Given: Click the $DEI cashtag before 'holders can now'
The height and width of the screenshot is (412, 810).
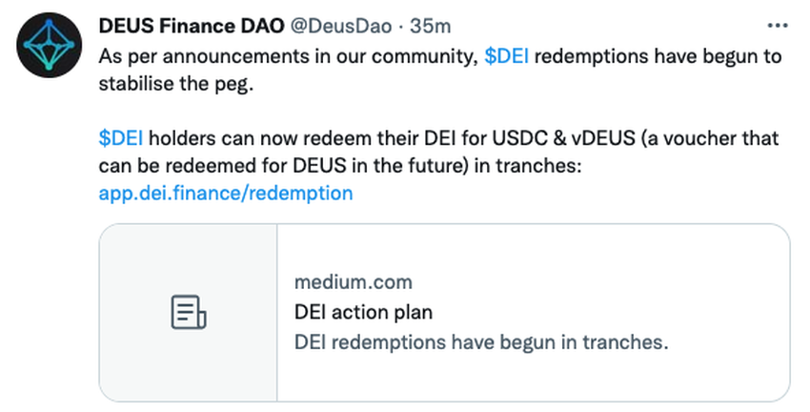Looking at the screenshot, I should click(120, 138).
